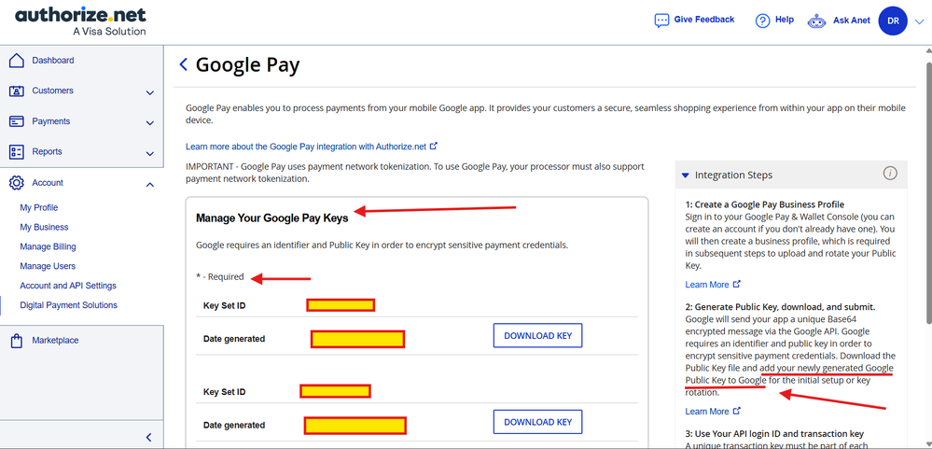Screen dimensions: 932x449
Task: Click the first Date generated label
Action: [x=234, y=339]
